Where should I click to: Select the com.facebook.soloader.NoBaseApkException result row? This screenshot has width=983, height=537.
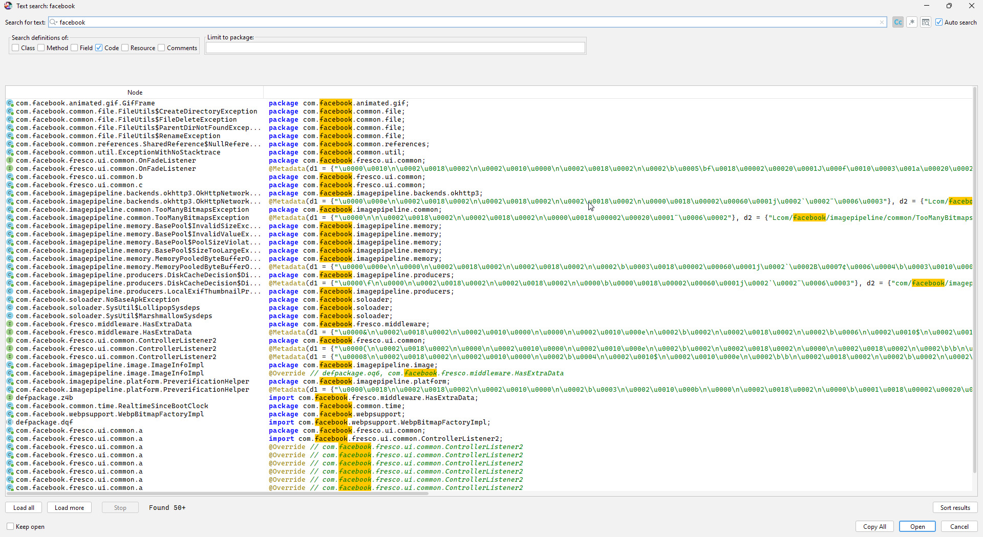97,300
